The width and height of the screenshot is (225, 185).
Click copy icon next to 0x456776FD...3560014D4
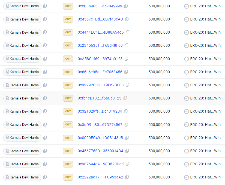click(x=127, y=151)
